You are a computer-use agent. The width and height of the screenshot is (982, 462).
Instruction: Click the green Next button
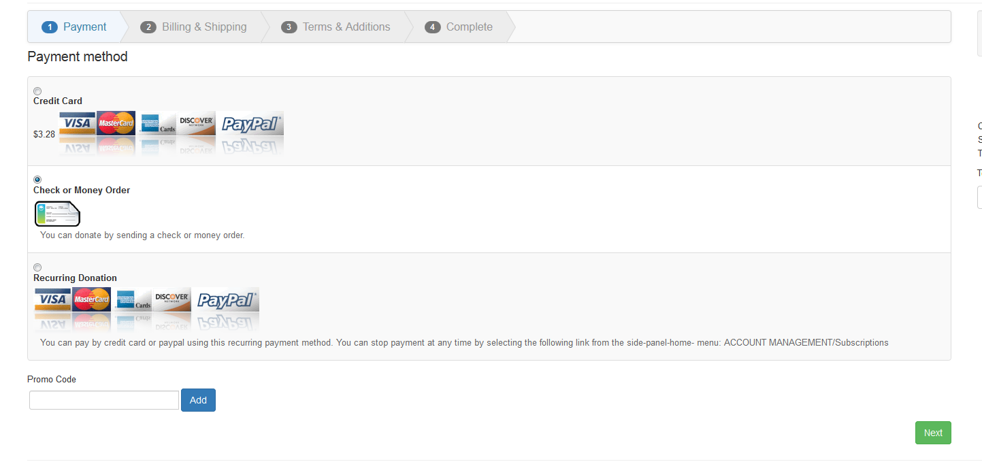coord(932,433)
